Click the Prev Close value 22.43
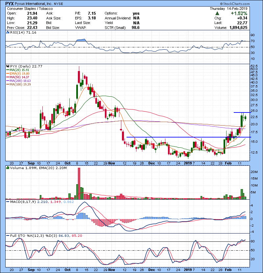Viewport: 263px width, 273px height. click(x=32, y=28)
